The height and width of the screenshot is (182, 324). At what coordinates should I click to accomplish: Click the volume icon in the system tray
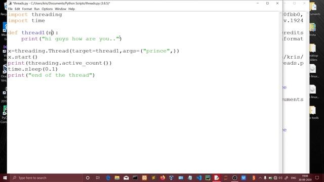[280, 178]
